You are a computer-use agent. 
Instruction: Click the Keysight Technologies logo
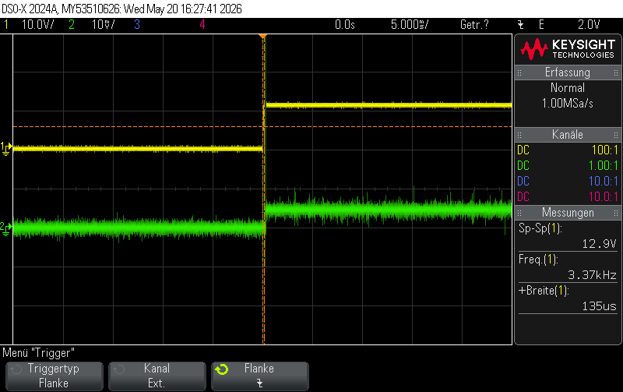[x=568, y=49]
